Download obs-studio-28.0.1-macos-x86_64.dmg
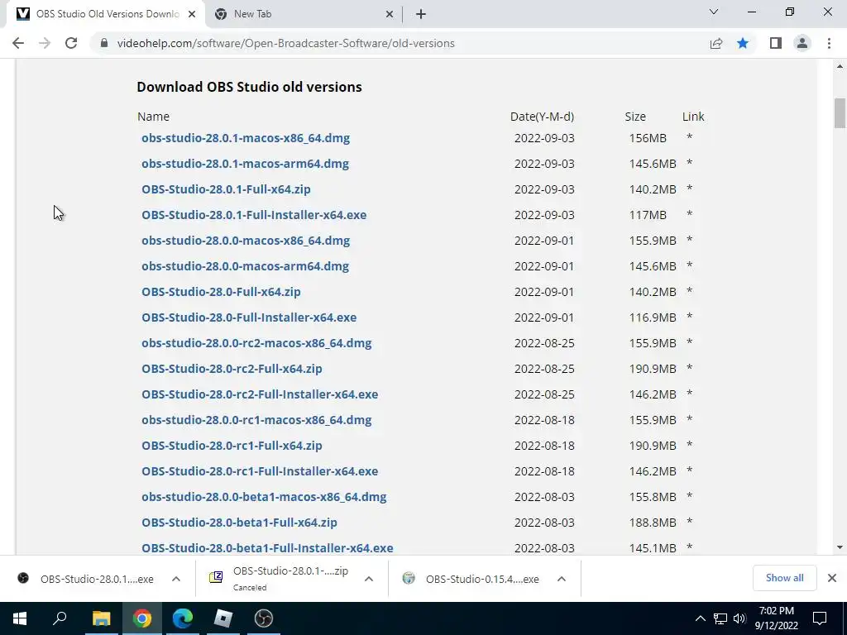847x635 pixels. pyautogui.click(x=246, y=138)
